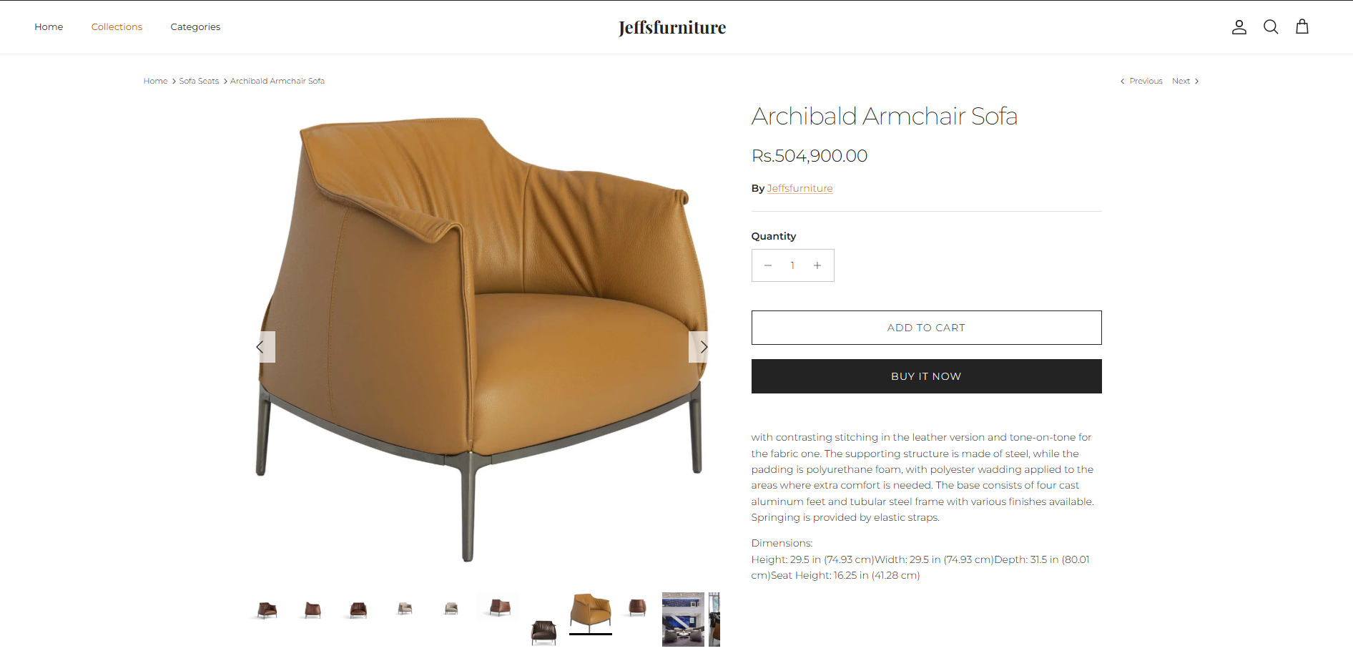The image size is (1353, 651).
Task: Go to Next product link
Action: coord(1186,81)
